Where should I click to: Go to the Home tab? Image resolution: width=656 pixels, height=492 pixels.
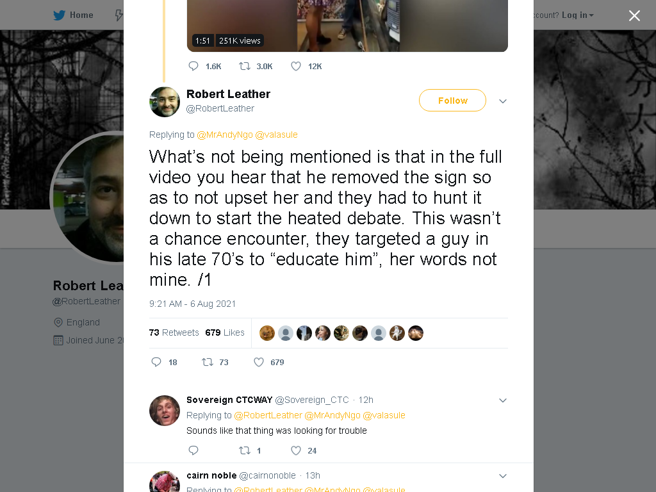[x=73, y=15]
